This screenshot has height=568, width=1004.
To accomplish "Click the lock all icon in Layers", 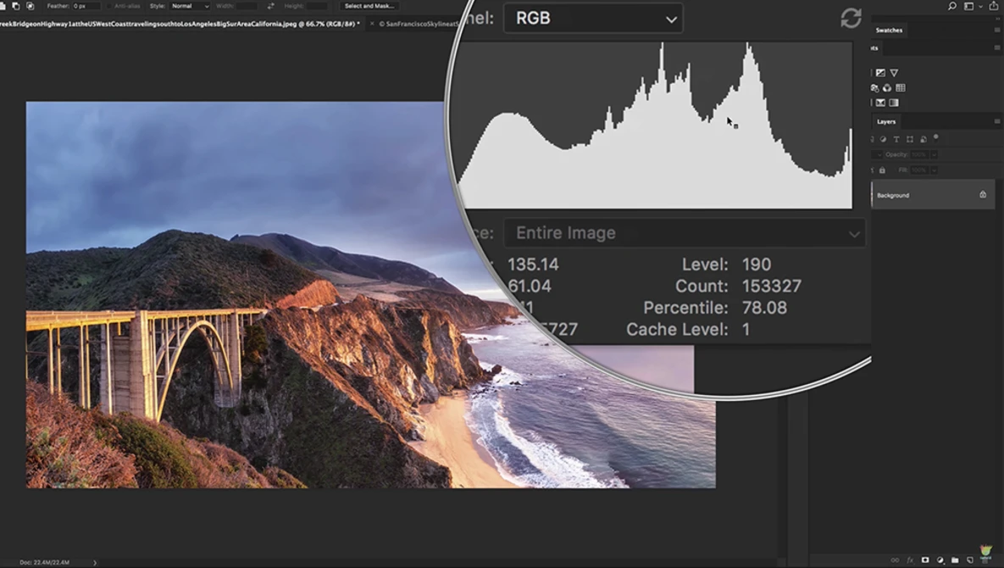I will point(882,170).
